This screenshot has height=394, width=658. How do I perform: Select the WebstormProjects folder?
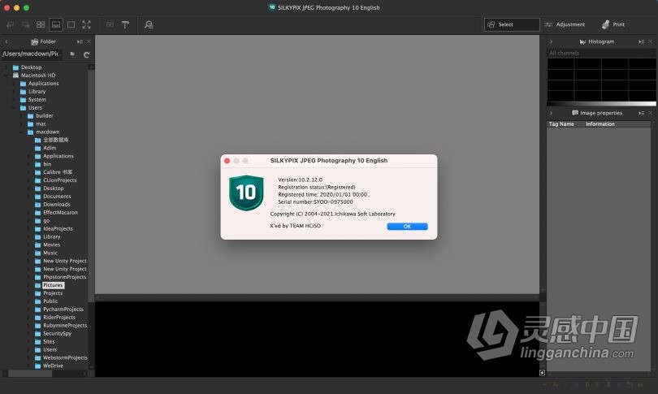(65, 358)
